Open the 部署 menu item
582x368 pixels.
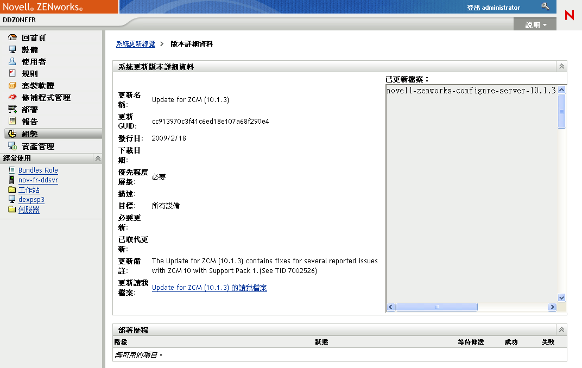[x=30, y=110]
